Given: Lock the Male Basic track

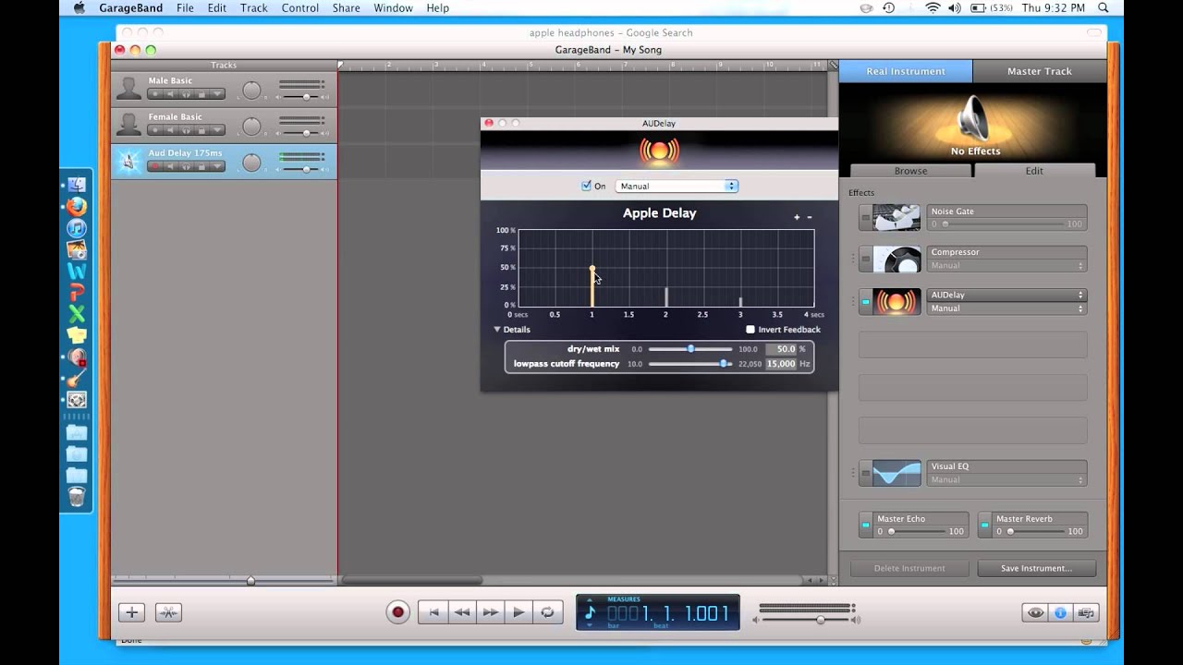Looking at the screenshot, I should click(201, 94).
